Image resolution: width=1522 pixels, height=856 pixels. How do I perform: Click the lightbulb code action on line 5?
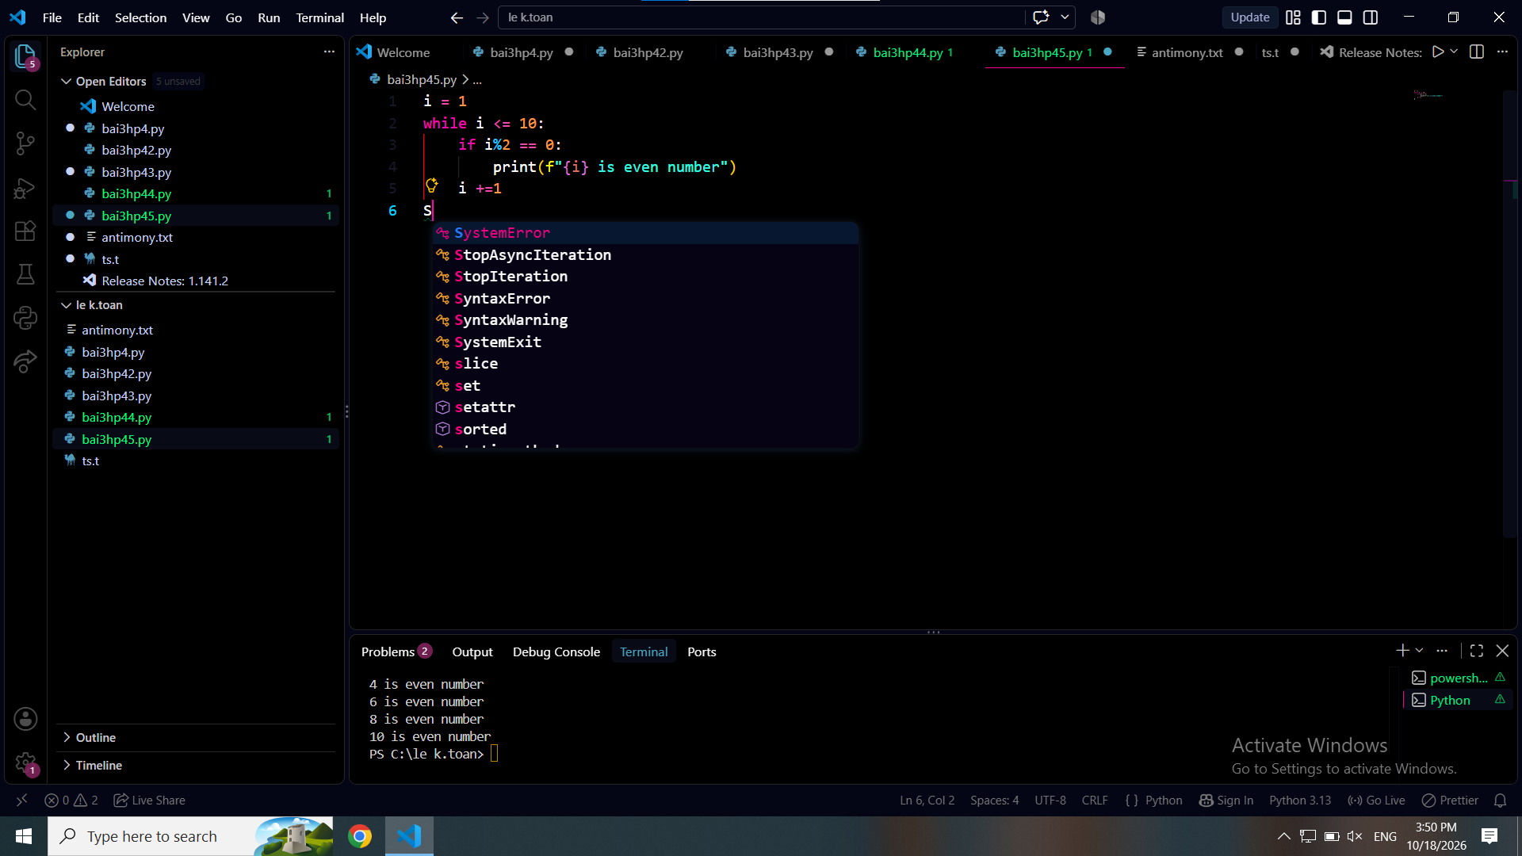[432, 185]
